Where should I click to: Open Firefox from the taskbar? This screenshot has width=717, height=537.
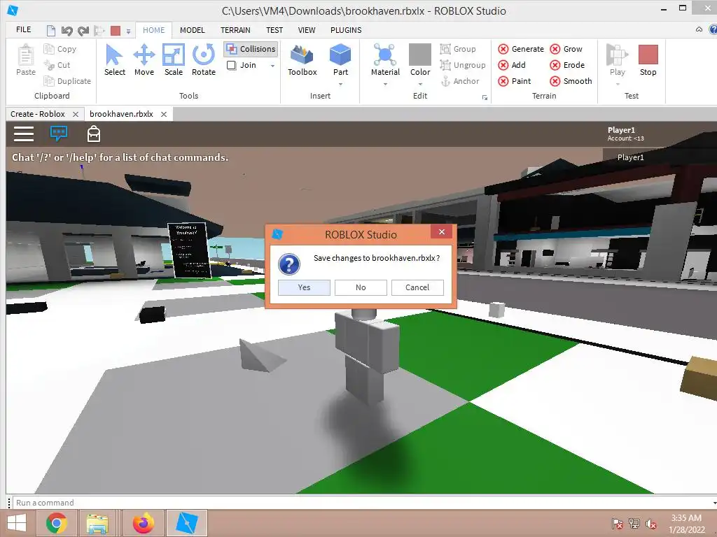click(x=143, y=523)
